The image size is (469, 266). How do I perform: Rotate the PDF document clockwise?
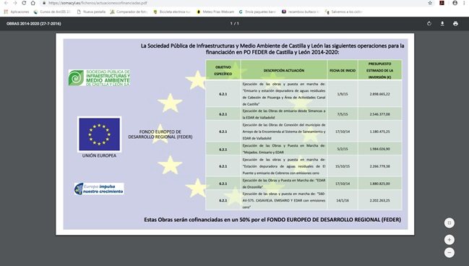[429, 24]
